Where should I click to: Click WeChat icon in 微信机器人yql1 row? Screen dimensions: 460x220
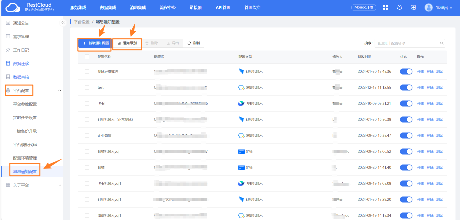coord(241,215)
